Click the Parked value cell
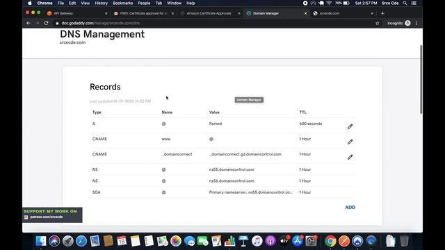Screen dimensions: 445x250 [x=216, y=124]
